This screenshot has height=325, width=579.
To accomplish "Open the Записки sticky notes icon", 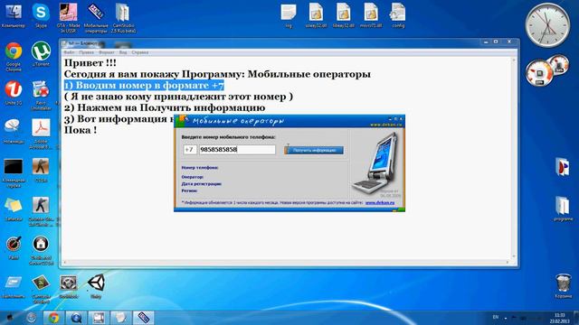I will point(14,209).
